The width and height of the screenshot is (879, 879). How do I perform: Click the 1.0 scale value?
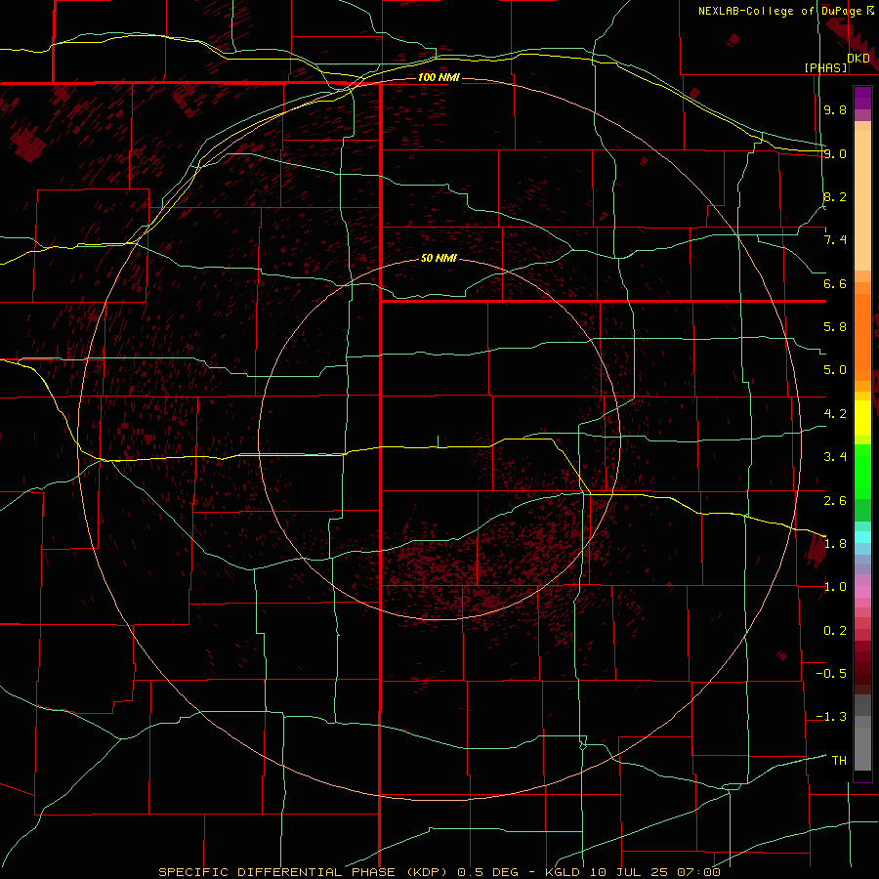tap(835, 587)
